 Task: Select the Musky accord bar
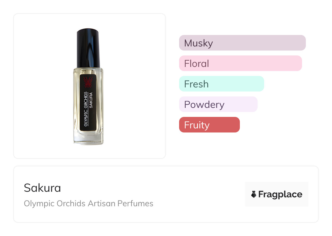(242, 43)
